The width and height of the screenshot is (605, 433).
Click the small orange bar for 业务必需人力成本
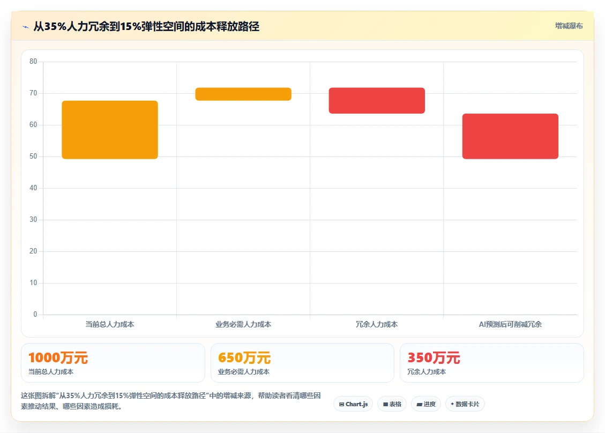pos(243,94)
